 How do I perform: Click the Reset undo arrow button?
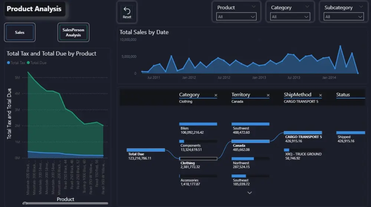click(x=127, y=12)
